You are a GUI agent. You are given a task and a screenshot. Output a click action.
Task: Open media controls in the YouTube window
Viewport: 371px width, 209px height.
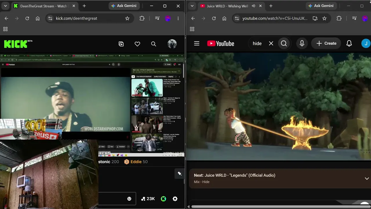point(354,18)
